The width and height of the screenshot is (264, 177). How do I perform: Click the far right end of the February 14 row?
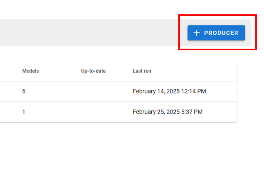click(x=227, y=91)
